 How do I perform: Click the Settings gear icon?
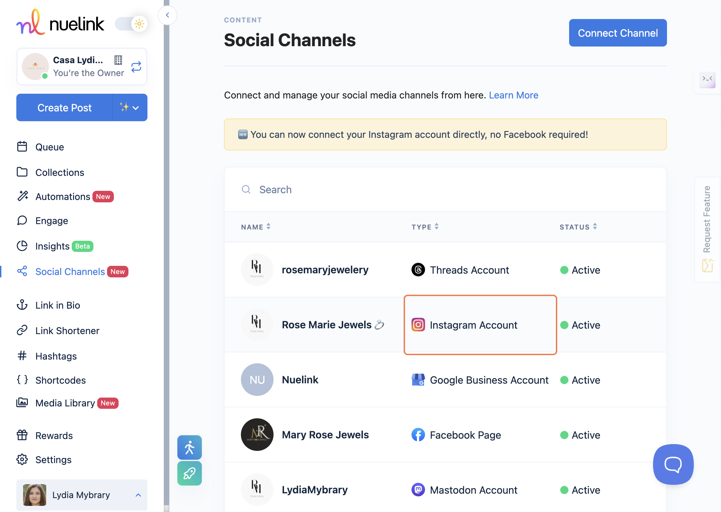tap(22, 459)
